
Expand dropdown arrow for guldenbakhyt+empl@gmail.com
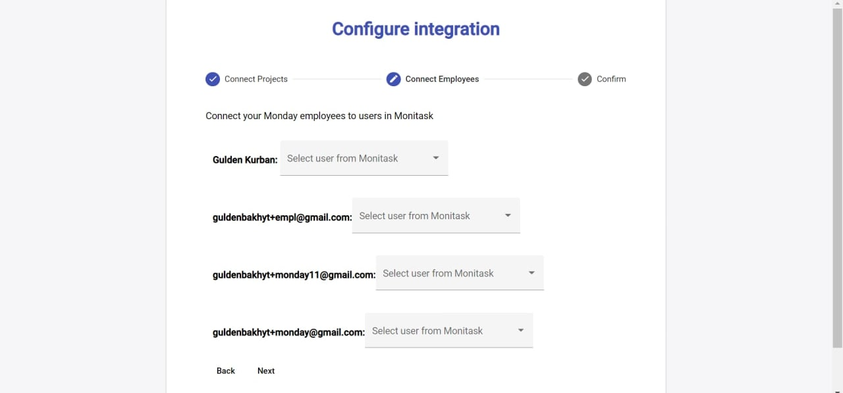(x=508, y=215)
